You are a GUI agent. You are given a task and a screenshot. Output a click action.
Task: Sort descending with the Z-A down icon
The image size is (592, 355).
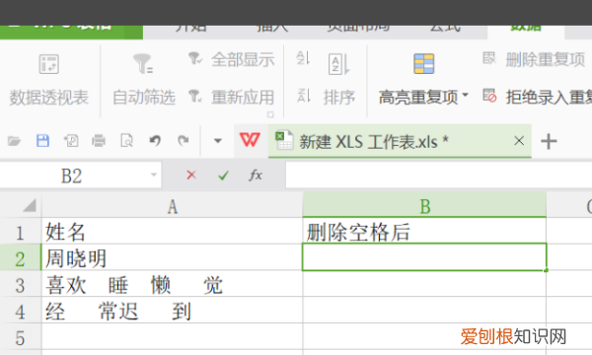303,96
